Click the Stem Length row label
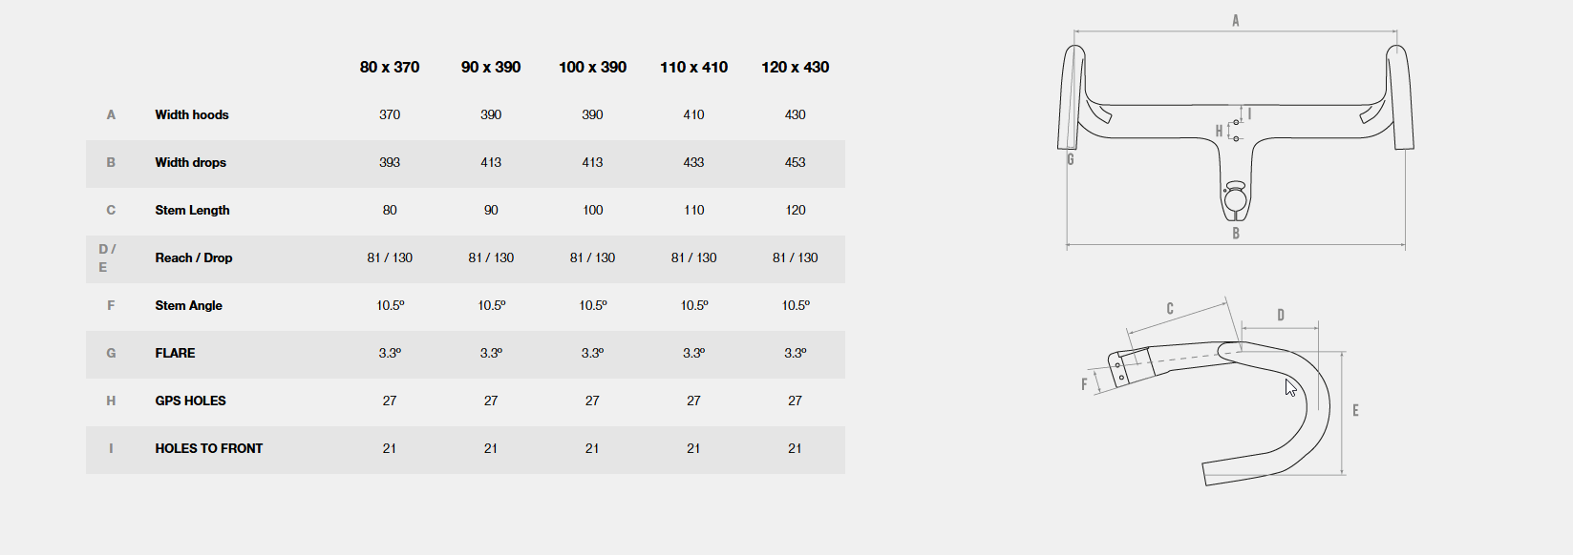 [192, 210]
